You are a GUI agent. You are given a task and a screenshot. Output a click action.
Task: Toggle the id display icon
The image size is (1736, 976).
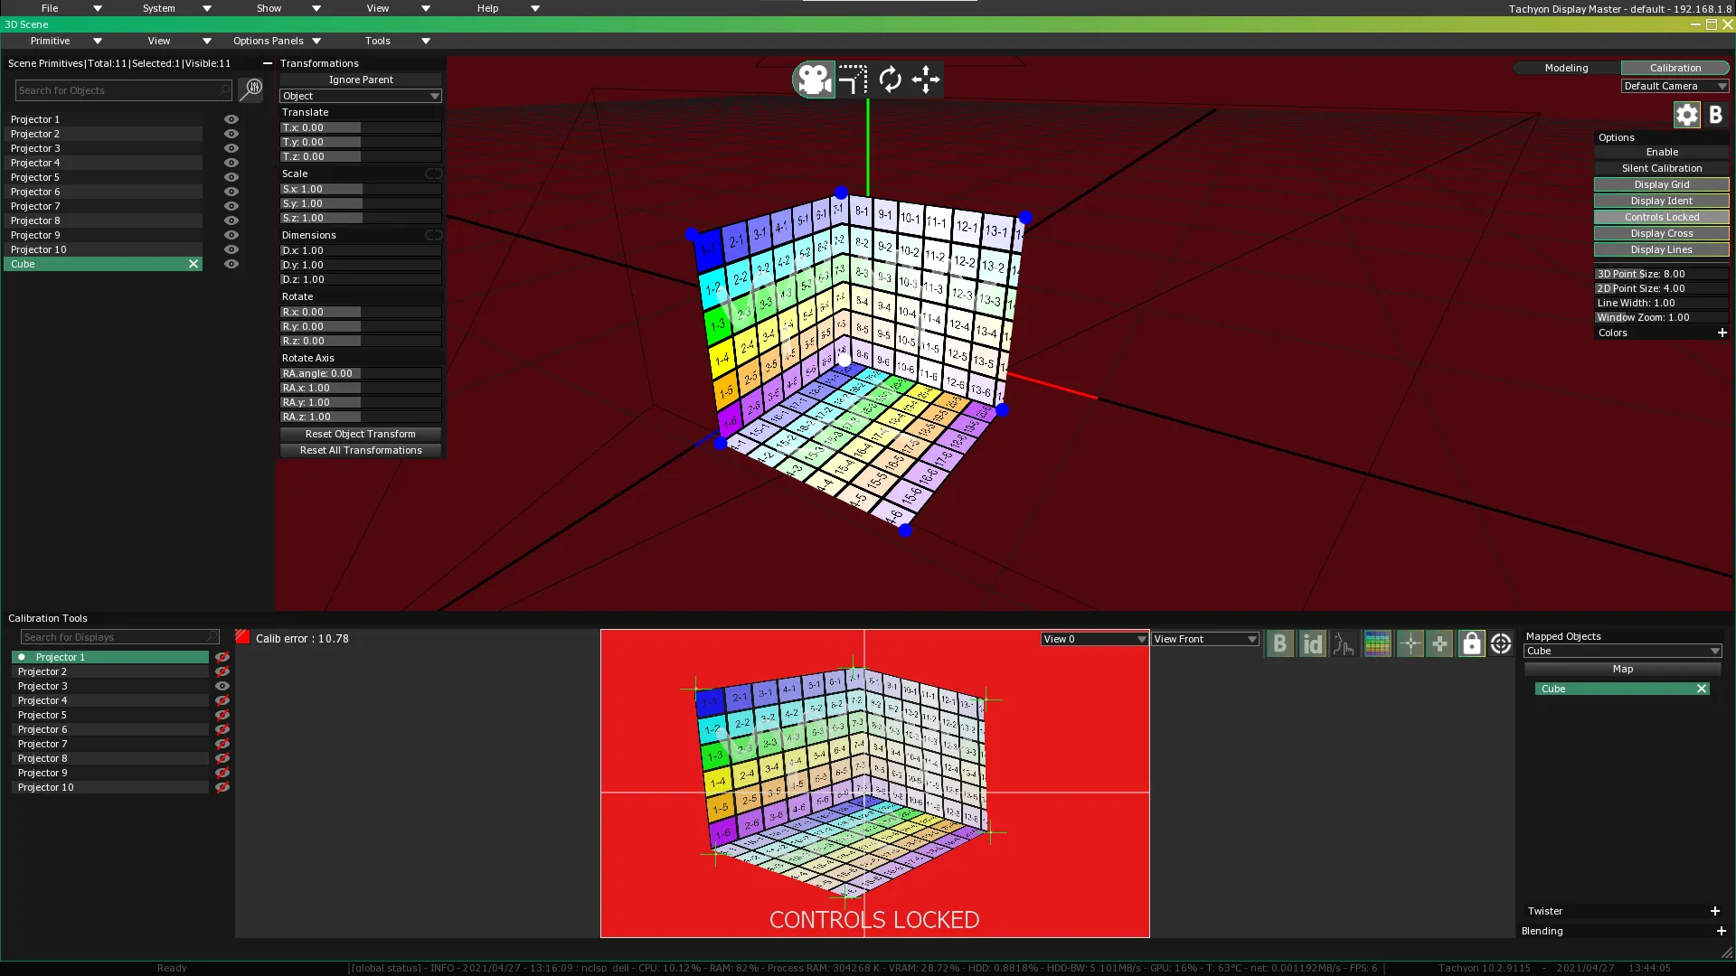tap(1312, 643)
